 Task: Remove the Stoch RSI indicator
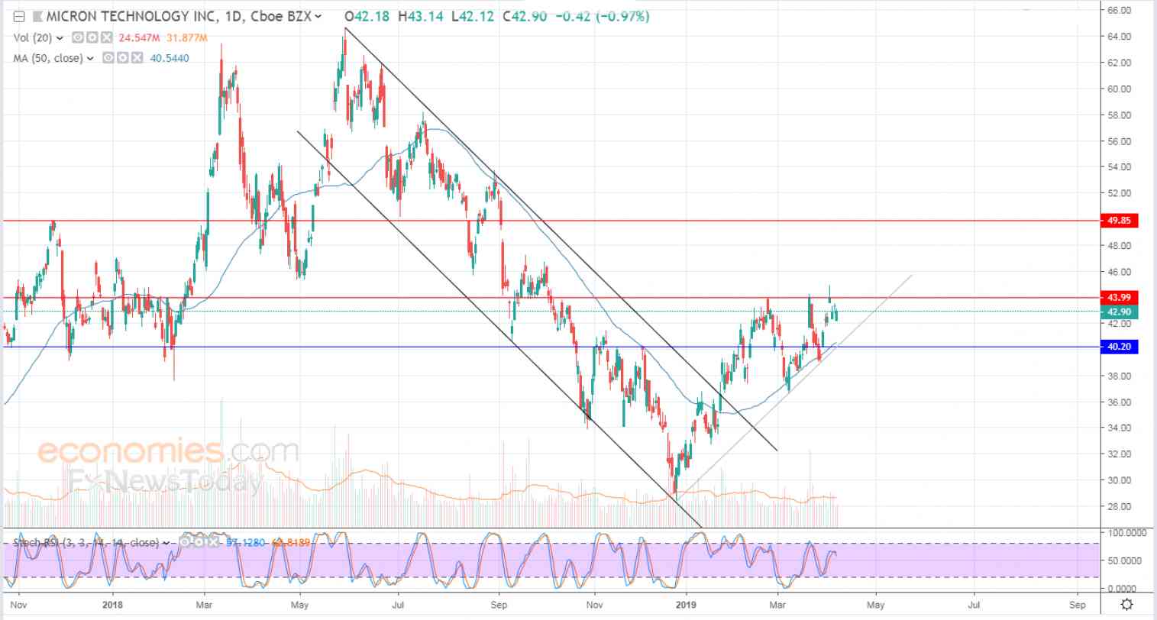pos(213,542)
